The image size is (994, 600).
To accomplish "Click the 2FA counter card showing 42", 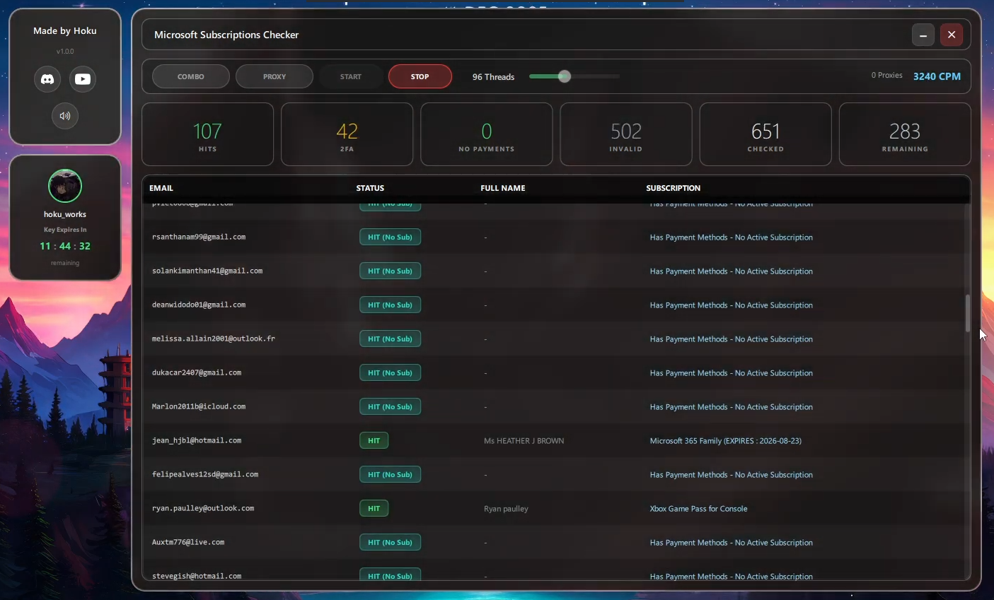I will tap(347, 134).
